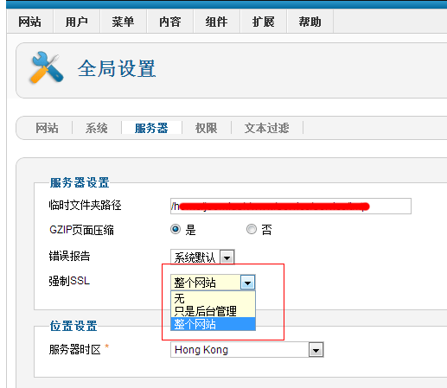Screen dimensions: 447x388
Task: Open the 组件 menu
Action: tap(217, 22)
